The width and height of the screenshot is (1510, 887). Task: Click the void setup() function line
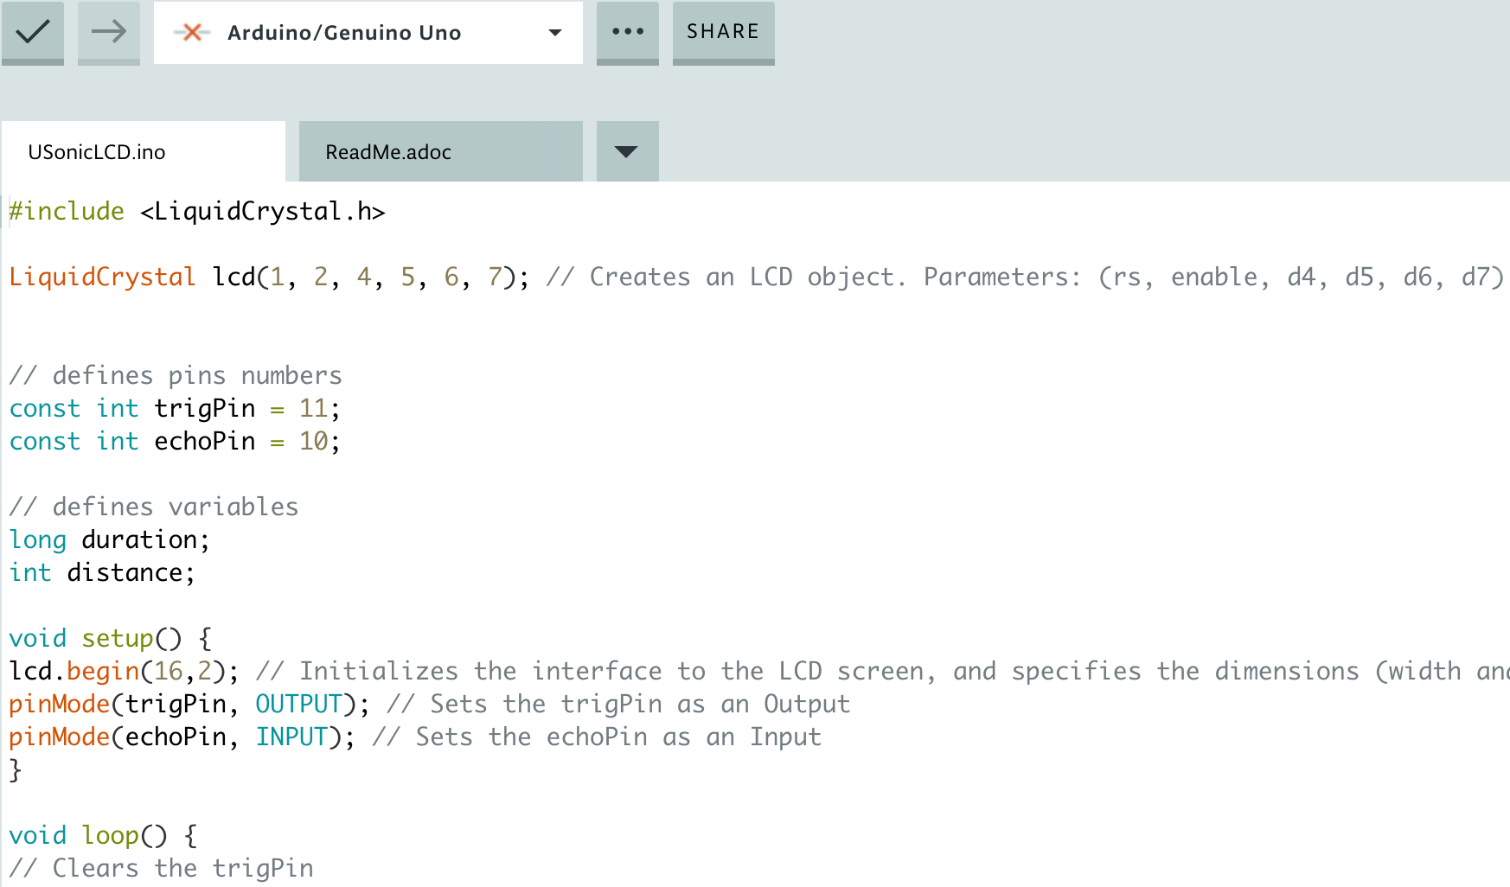coord(110,638)
